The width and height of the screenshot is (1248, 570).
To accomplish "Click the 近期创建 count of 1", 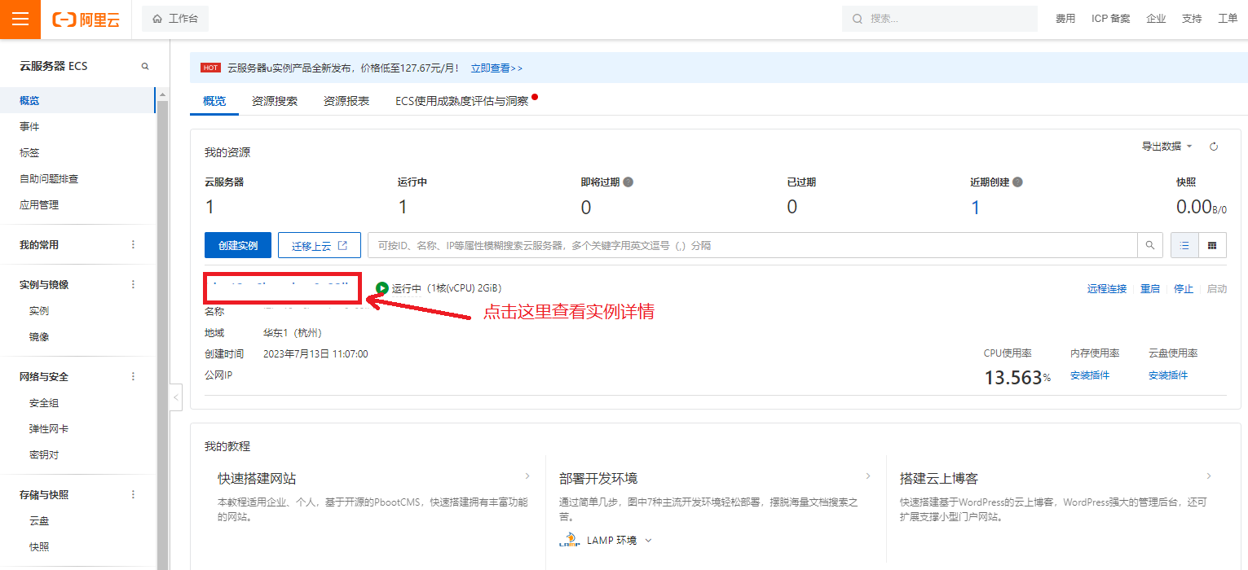I will tap(975, 208).
